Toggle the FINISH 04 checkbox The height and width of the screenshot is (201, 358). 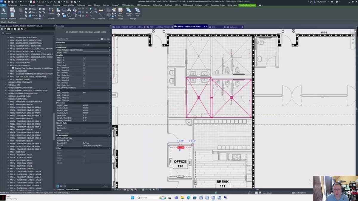[84, 63]
